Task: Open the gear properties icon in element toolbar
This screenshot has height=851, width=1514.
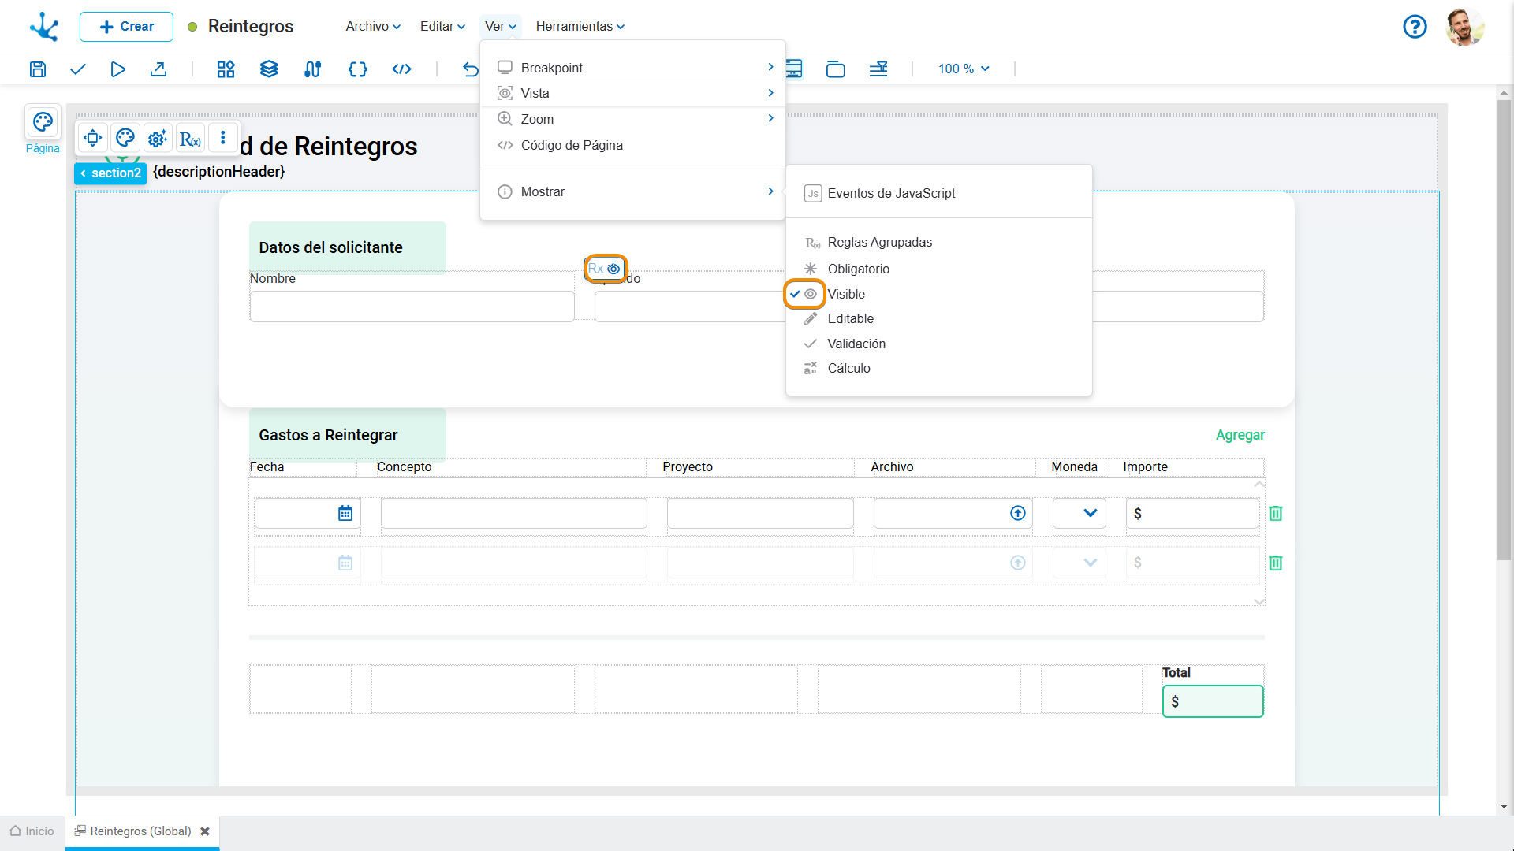Action: 158,138
